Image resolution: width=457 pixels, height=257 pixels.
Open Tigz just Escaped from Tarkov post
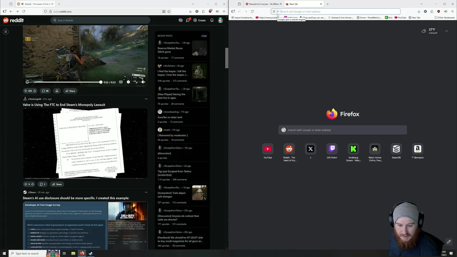[175, 173]
